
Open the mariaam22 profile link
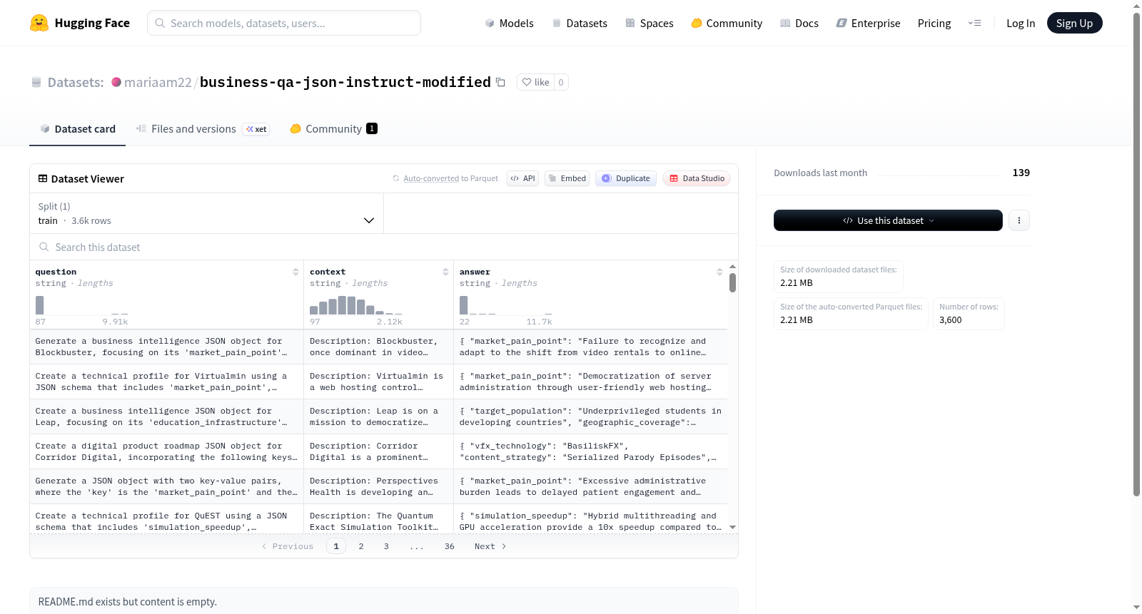[x=158, y=82]
